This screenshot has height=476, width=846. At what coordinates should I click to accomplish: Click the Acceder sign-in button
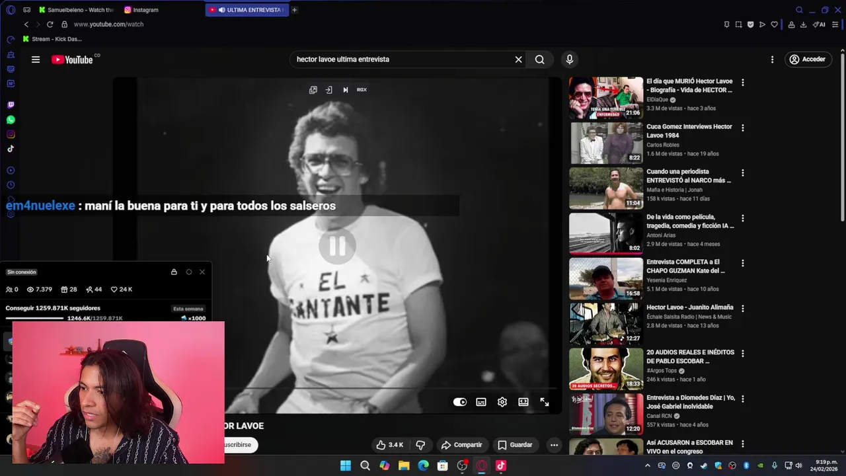pos(808,59)
